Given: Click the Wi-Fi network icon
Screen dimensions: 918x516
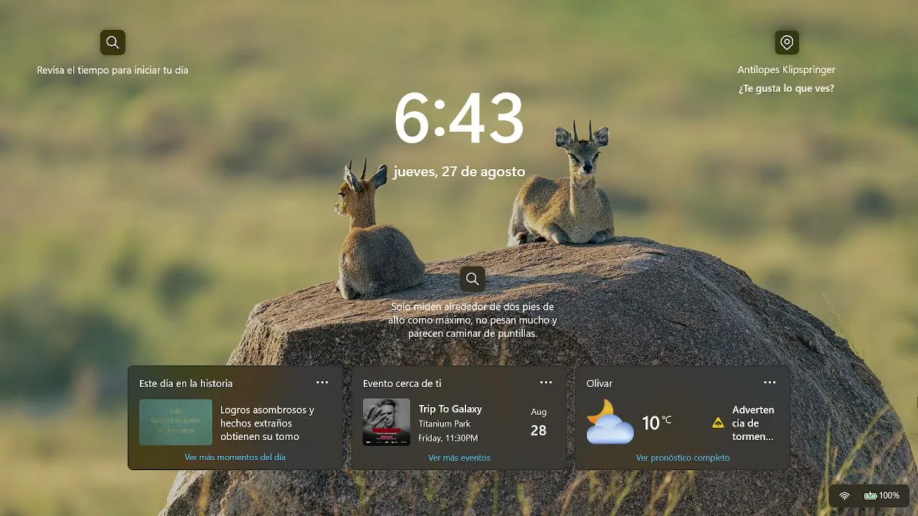Looking at the screenshot, I should (845, 495).
